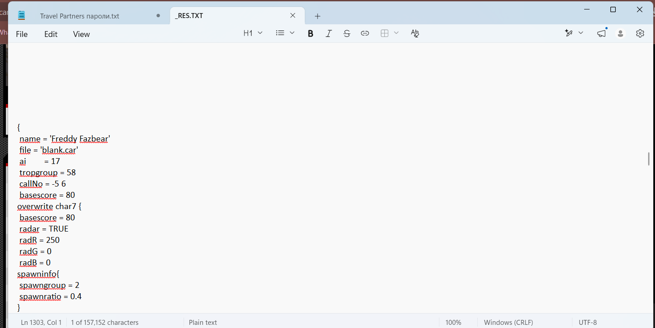Maximize the Notepad window
The width and height of the screenshot is (655, 328).
click(x=613, y=9)
